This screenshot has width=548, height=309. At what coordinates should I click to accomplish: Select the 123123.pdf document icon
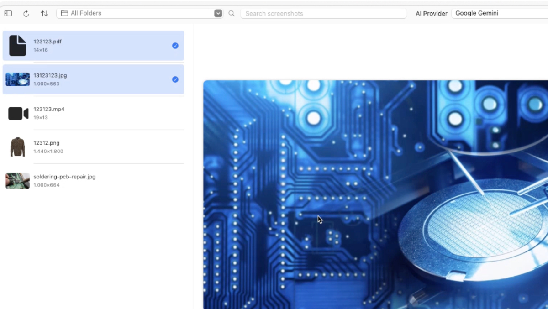click(x=17, y=46)
